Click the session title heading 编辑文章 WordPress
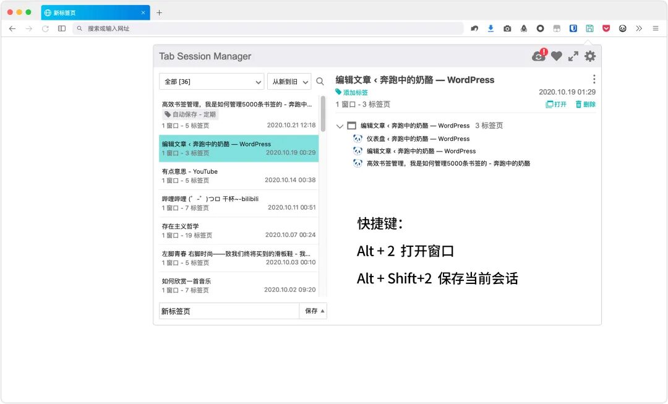The image size is (668, 404). (415, 80)
